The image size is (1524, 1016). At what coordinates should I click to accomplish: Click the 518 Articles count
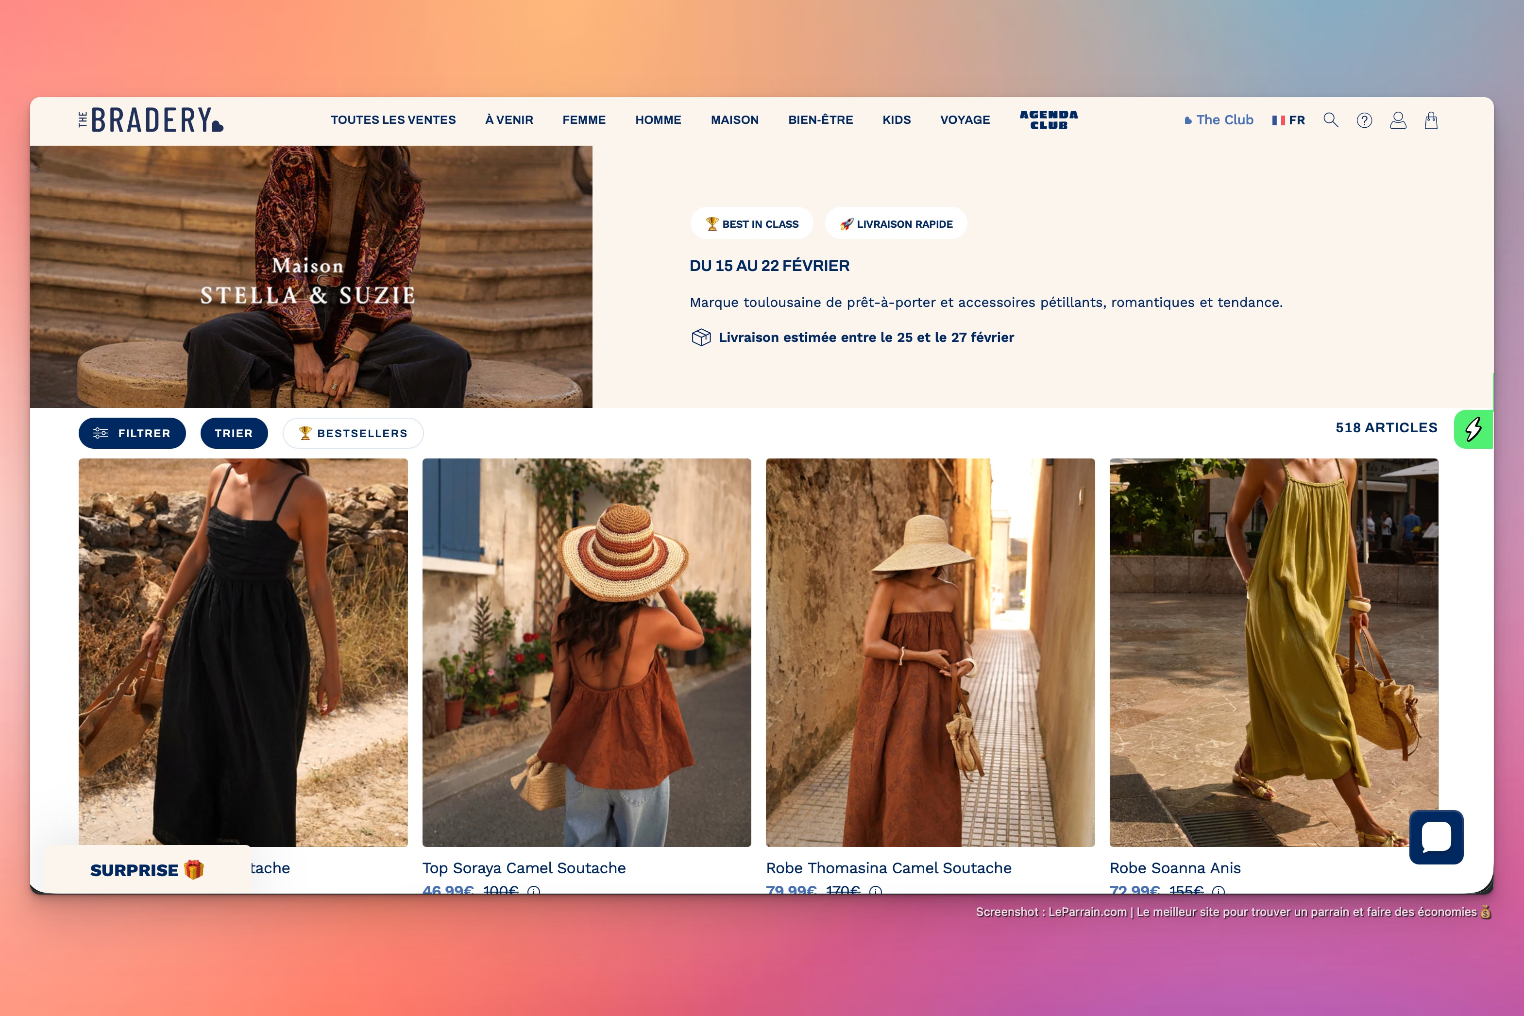click(1386, 428)
